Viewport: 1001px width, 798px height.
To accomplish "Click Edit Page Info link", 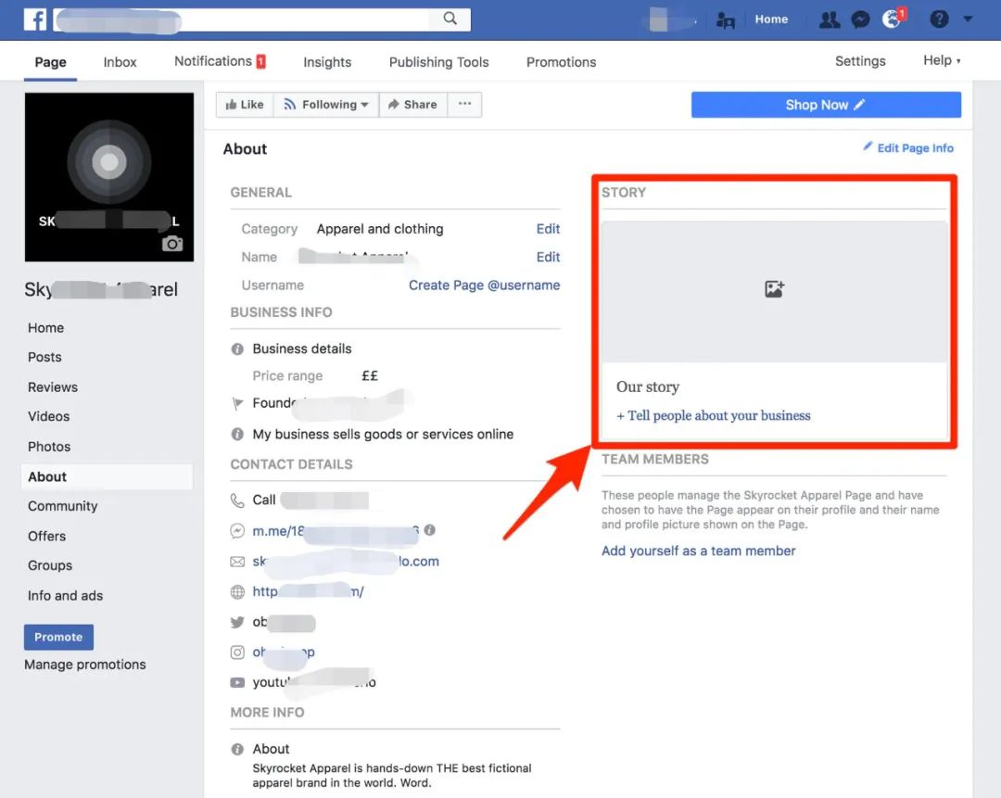I will [915, 148].
